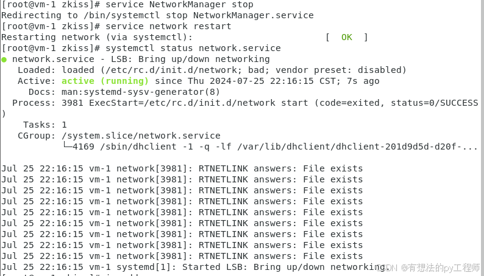The width and height of the screenshot is (484, 276).
Task: Click the Process 3981 ExecStart line
Action: (x=245, y=103)
